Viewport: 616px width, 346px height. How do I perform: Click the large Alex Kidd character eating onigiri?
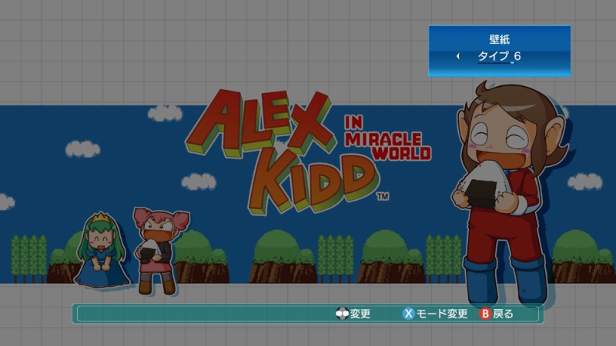[x=511, y=195]
